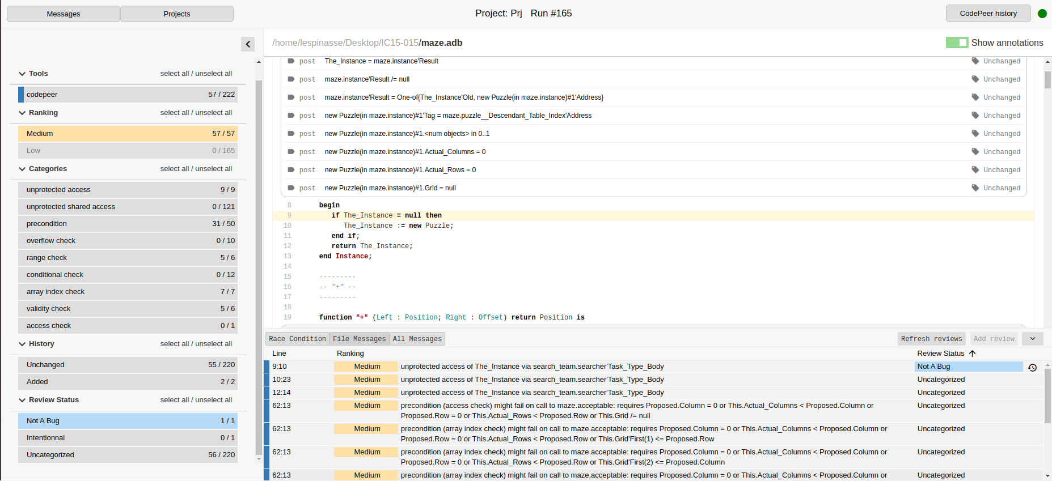The image size is (1052, 481).
Task: Toggle Show annotations switch
Action: (x=957, y=42)
